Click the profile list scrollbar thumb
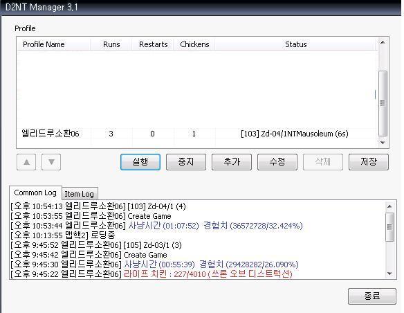The image size is (404, 313). [x=383, y=103]
